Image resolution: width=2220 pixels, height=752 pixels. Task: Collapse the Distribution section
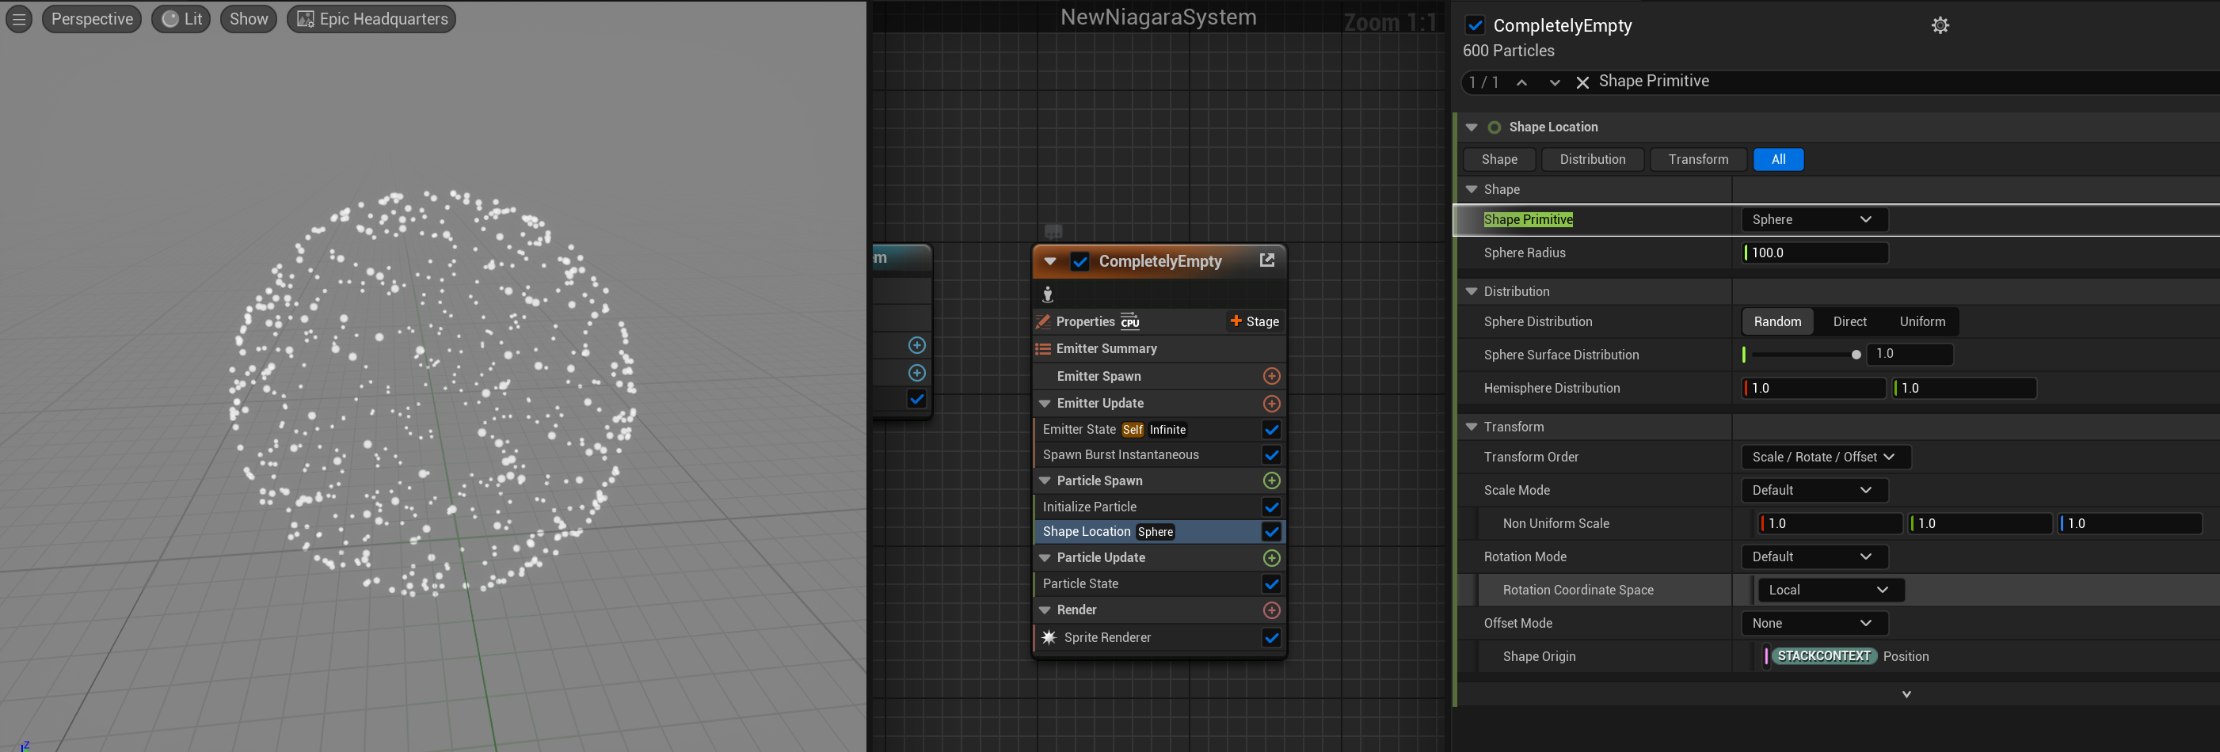coord(1471,292)
